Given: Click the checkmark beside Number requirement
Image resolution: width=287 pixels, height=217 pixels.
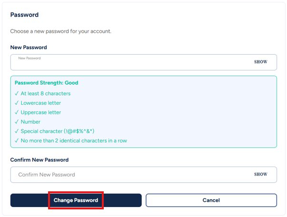Looking at the screenshot, I should pos(17,122).
